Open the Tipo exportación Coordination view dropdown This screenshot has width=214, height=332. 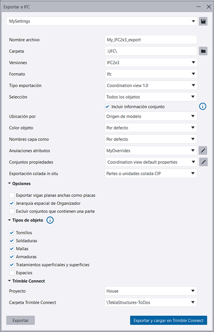[x=151, y=85]
